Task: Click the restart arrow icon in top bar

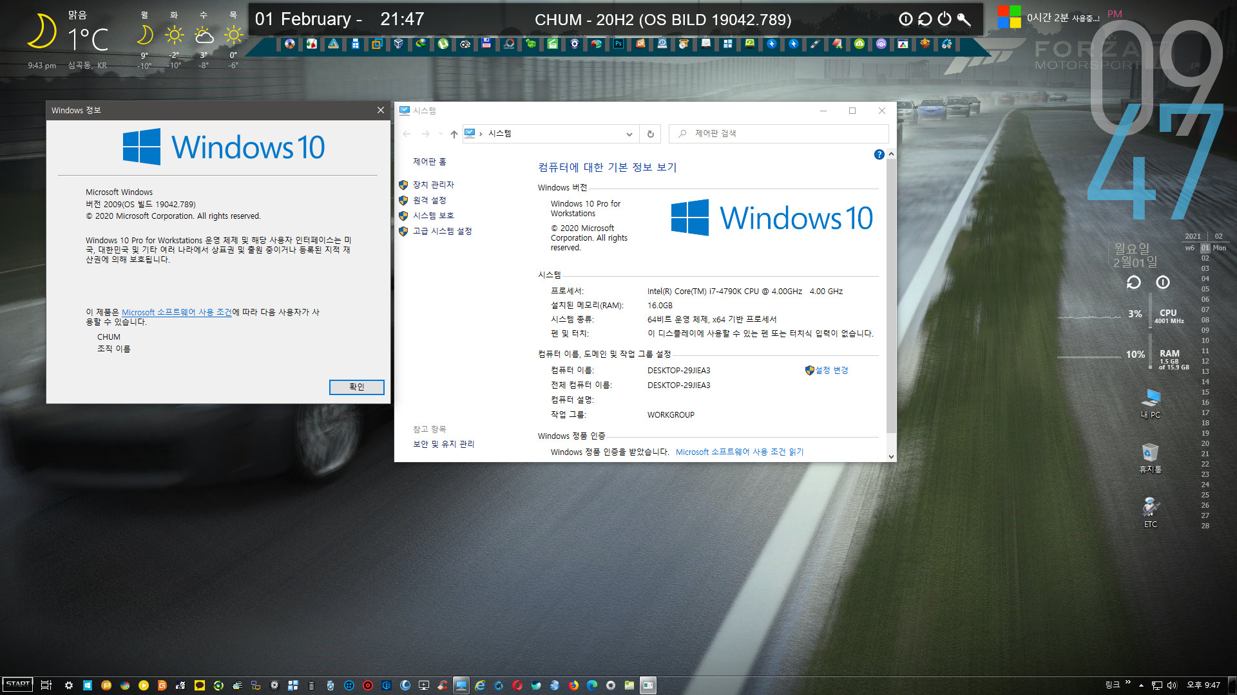Action: (925, 19)
